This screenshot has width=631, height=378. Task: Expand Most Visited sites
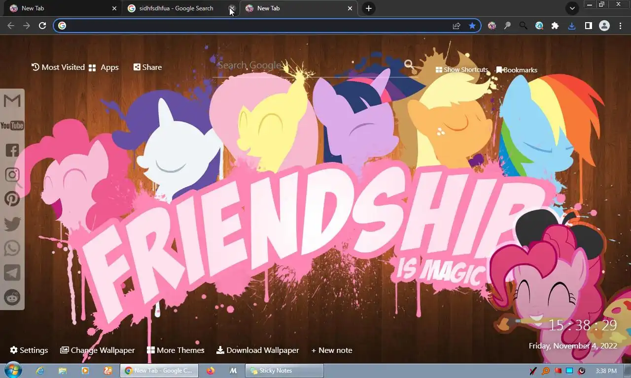pos(58,67)
